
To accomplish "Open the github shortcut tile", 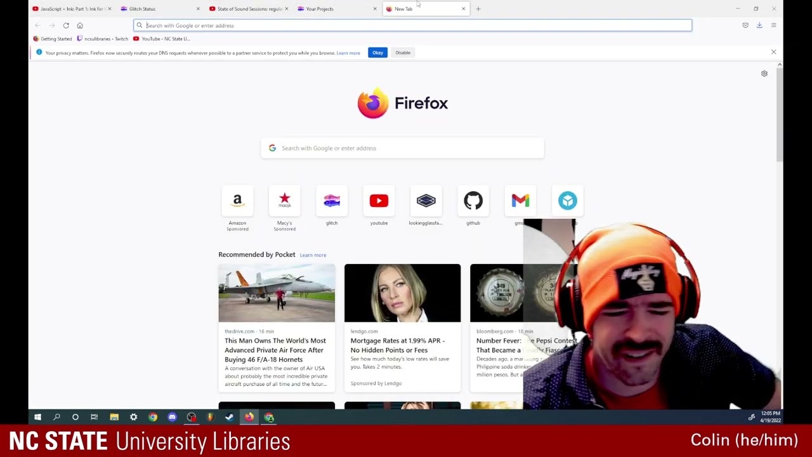I will click(473, 201).
